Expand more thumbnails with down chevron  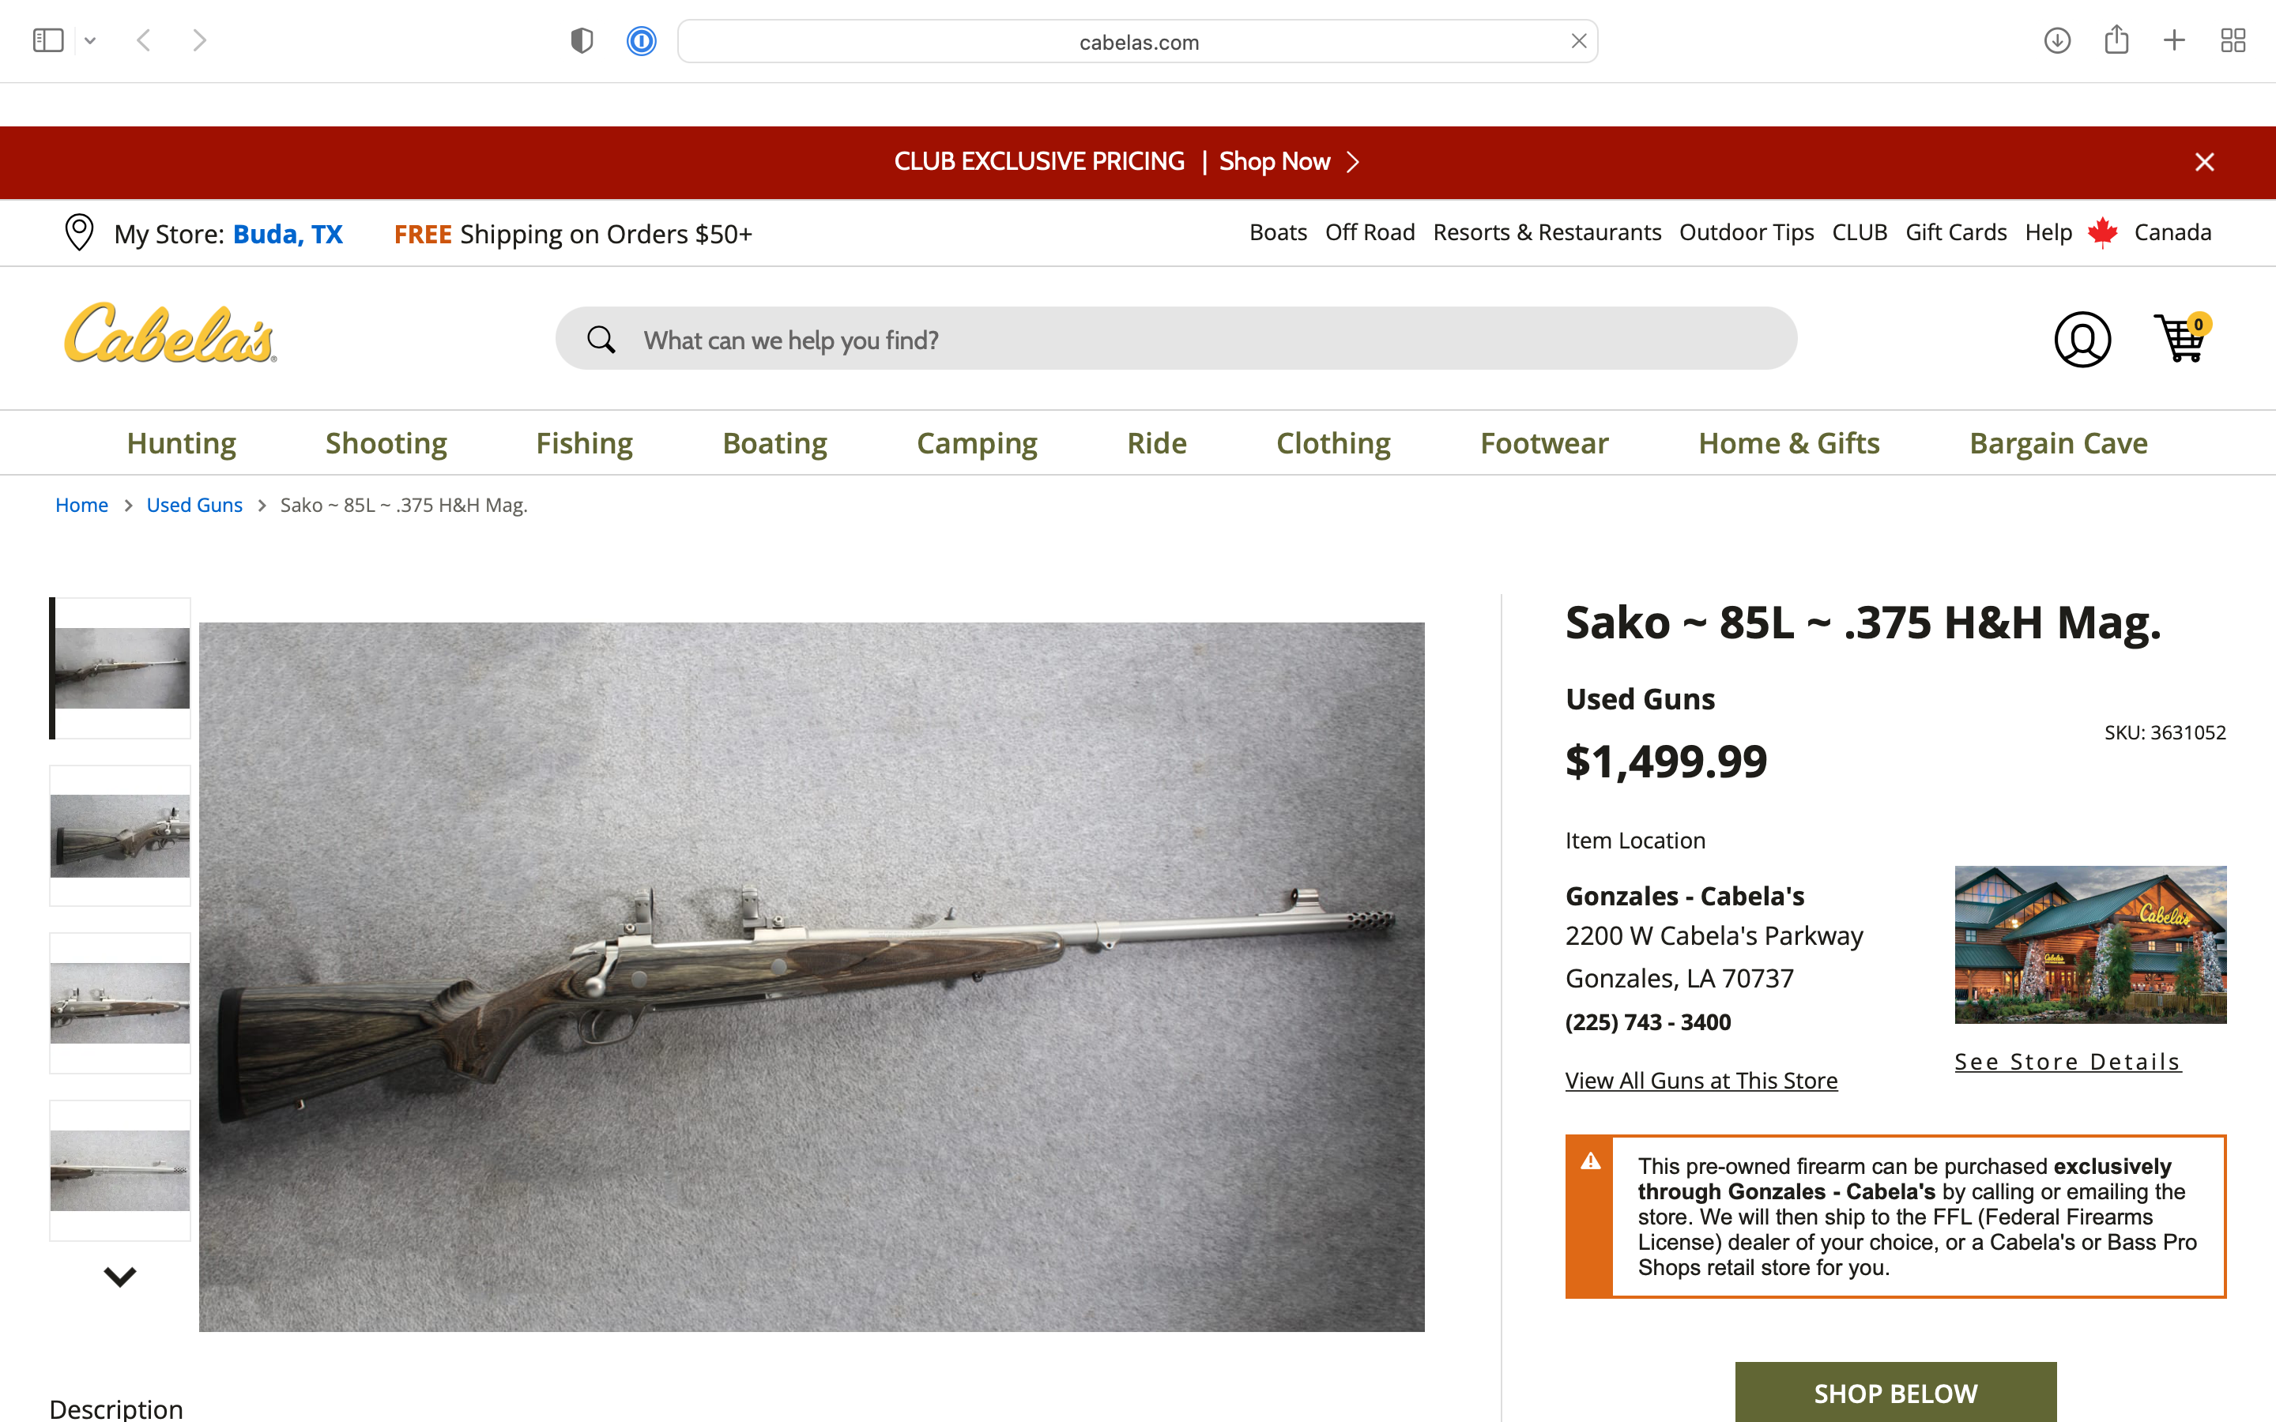click(x=119, y=1276)
